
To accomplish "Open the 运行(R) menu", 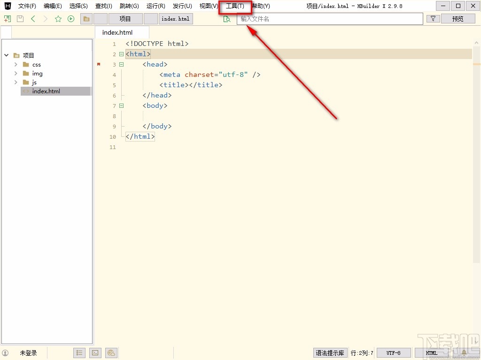I will coord(156,6).
